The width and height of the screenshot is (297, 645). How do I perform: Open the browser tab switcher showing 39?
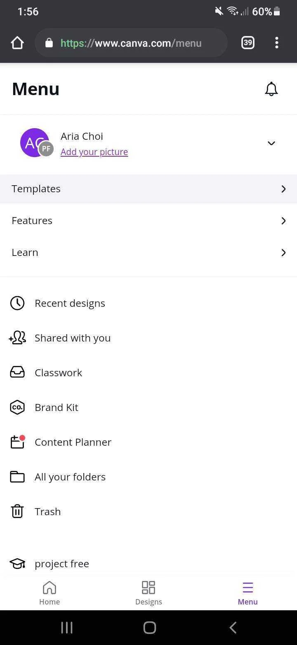pyautogui.click(x=248, y=43)
